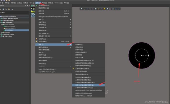This screenshot has height=104, width=170.
Task: Select MIPI_V3x.PrjPcb project row
Action: 15,22
